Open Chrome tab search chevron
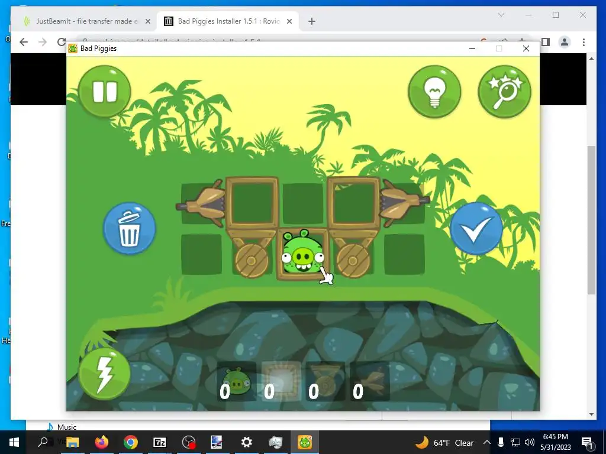This screenshot has width=606, height=454. click(501, 15)
